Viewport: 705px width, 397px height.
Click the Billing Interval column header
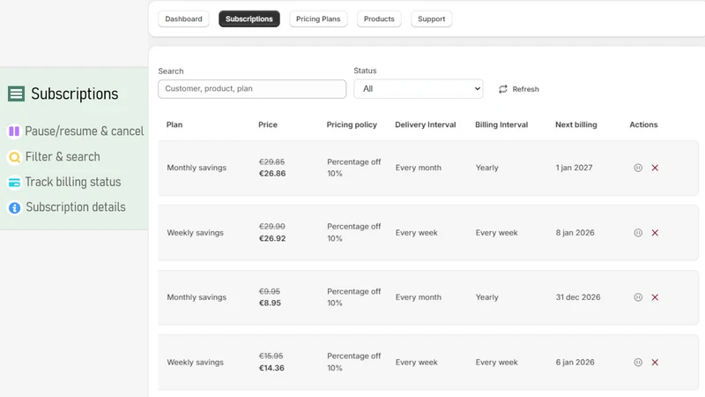tap(501, 124)
